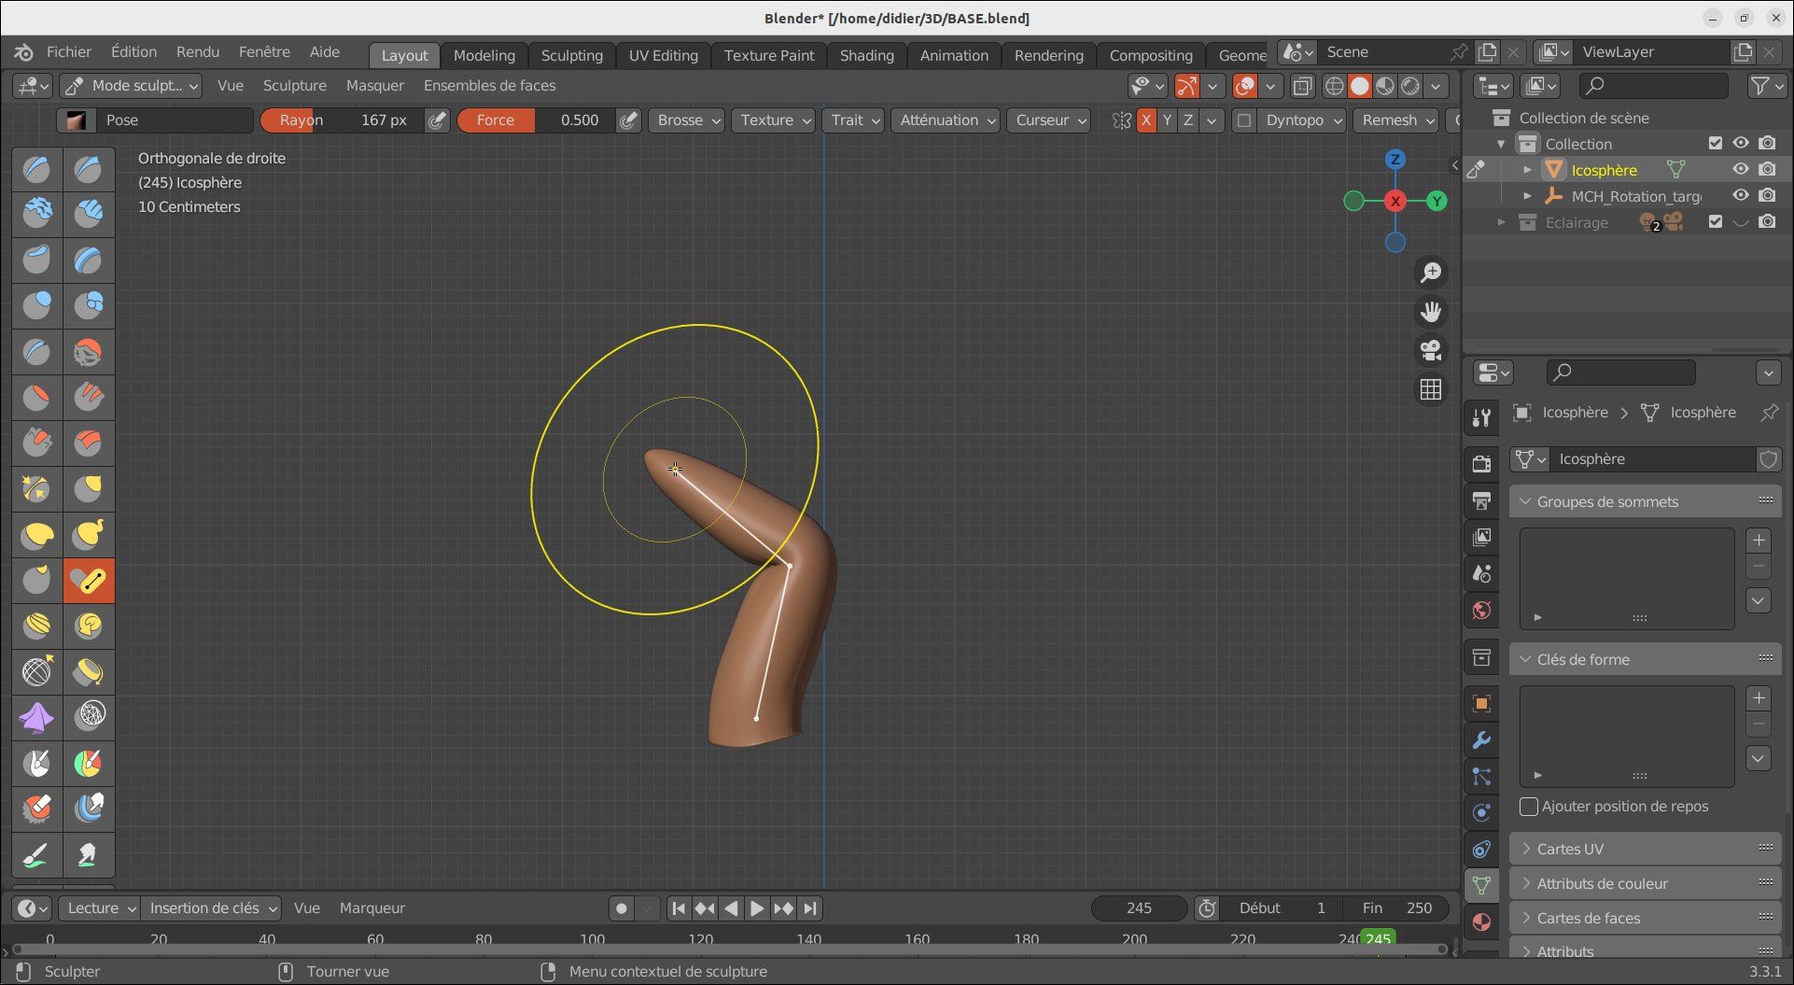Viewport: 1794px width, 985px height.
Task: Check Ajouter position de repos
Action: (1528, 807)
